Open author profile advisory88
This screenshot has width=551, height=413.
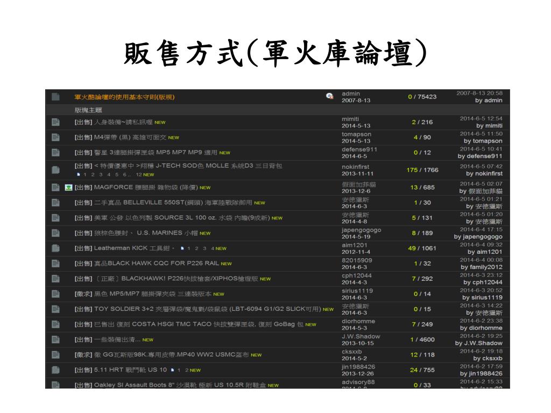point(358,382)
